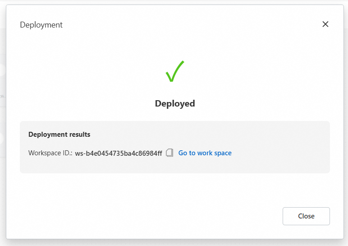Image resolution: width=348 pixels, height=246 pixels.
Task: Click the Close button
Action: click(x=306, y=216)
